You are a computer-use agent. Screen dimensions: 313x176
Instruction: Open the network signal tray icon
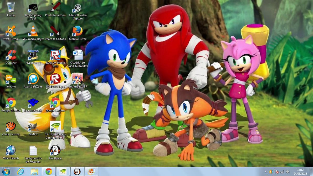tap(282, 172)
